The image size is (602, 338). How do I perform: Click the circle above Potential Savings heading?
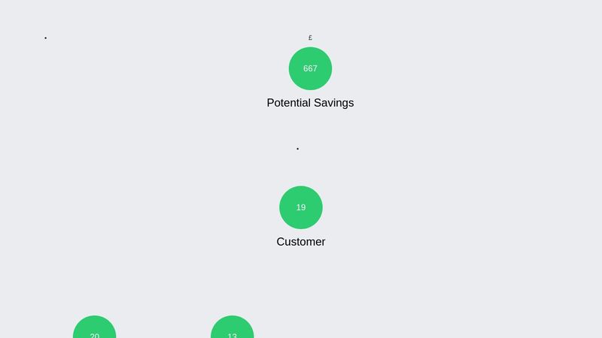point(310,68)
